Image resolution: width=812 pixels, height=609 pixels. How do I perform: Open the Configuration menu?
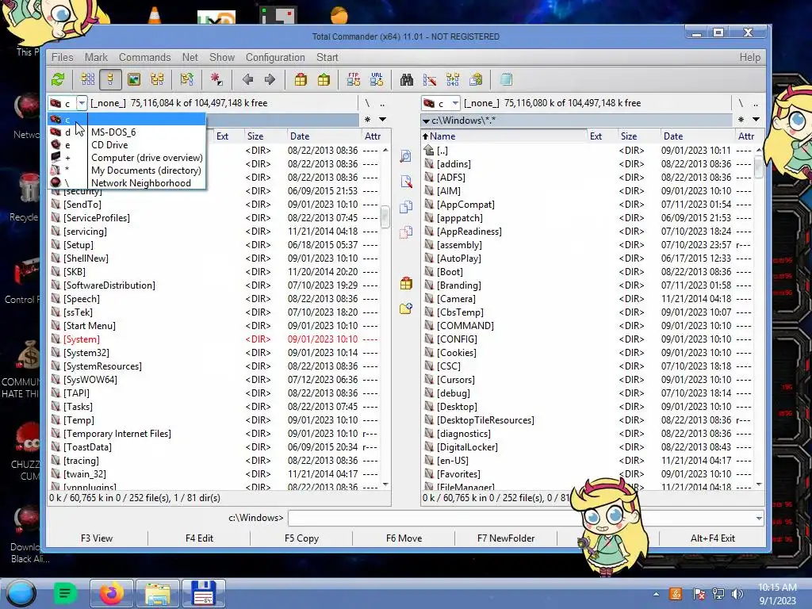coord(275,57)
